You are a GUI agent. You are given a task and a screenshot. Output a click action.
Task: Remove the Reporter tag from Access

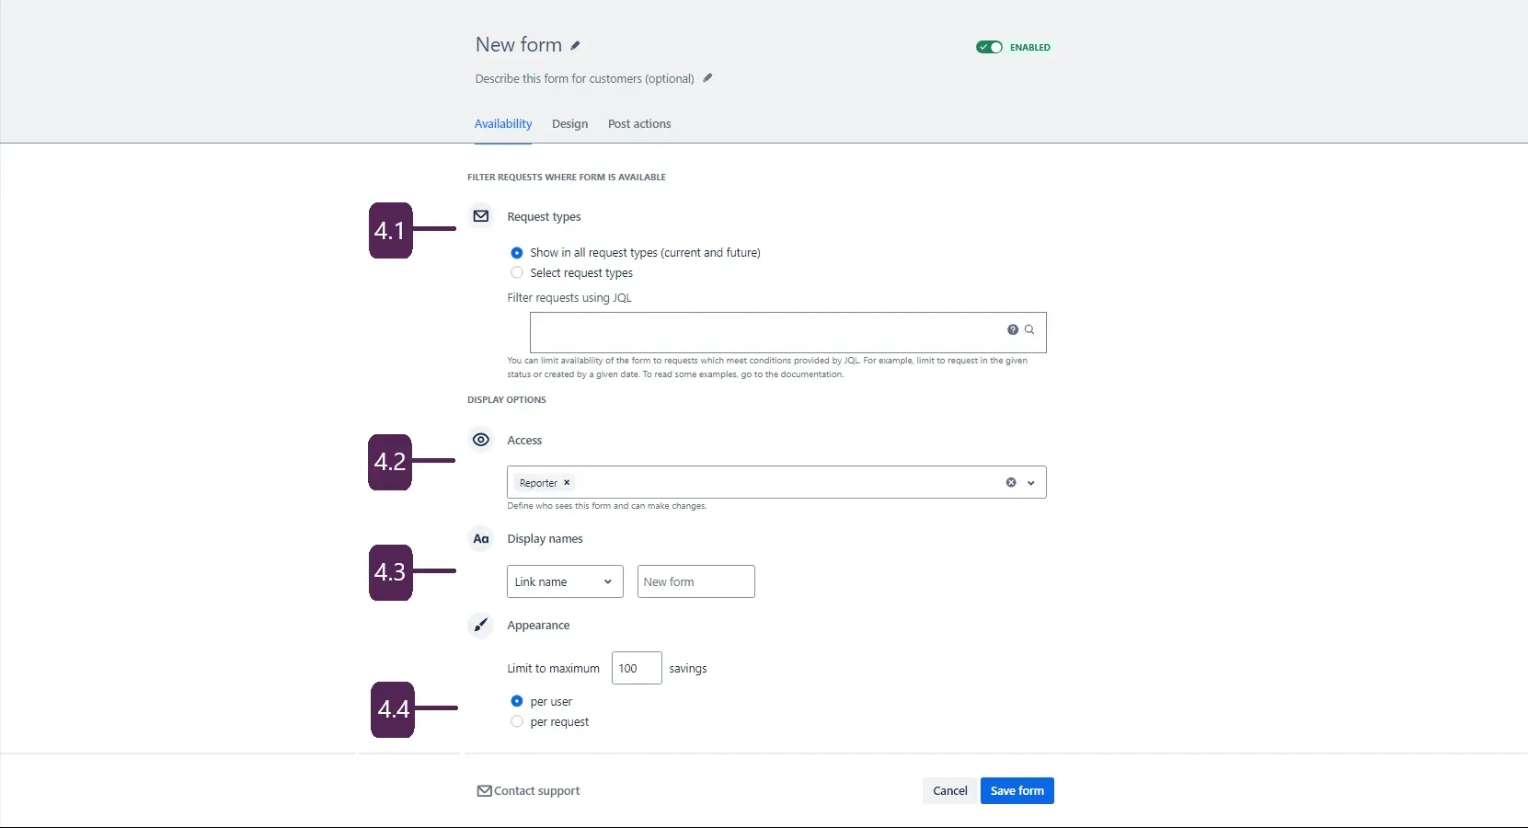[567, 483]
